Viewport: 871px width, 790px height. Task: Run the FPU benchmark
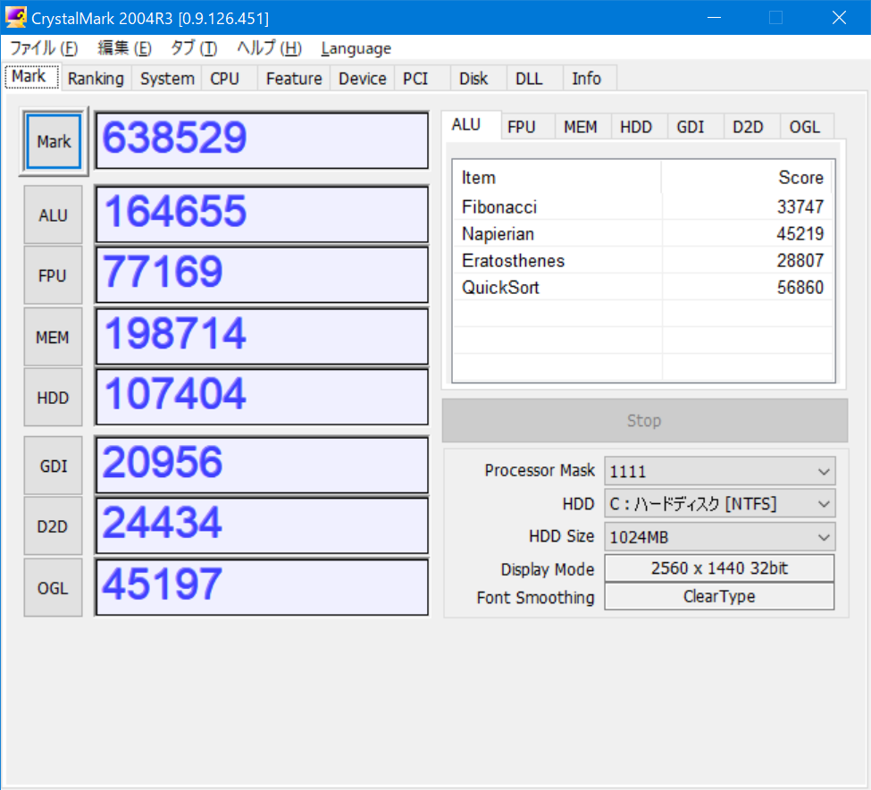coord(53,274)
